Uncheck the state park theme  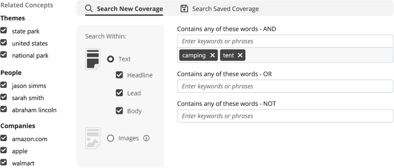coord(4,30)
